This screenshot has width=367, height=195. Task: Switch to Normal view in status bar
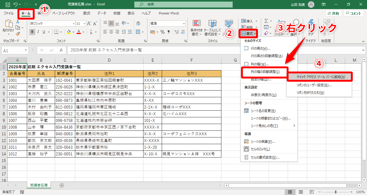(x=290, y=192)
